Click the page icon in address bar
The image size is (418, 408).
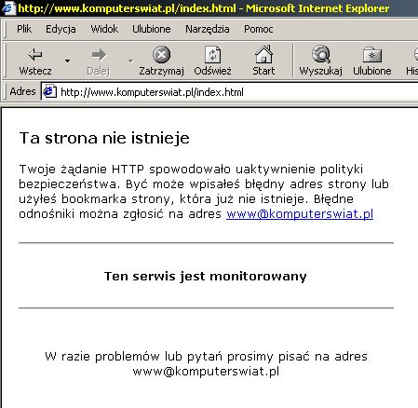coord(49,91)
